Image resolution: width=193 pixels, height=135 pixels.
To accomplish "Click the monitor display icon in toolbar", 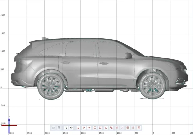I will 59,128.
